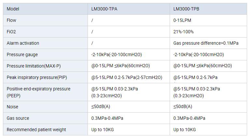The height and width of the screenshot is (140, 252).
Task: Select the Alarm activation row label
Action: pyautogui.click(x=23, y=43)
